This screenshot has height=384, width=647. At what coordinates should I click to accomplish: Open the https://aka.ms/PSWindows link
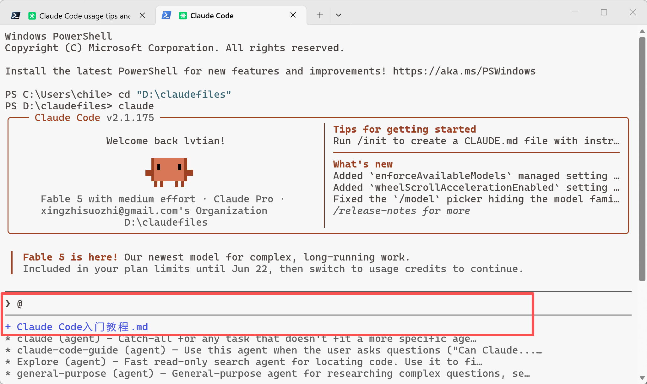(464, 71)
